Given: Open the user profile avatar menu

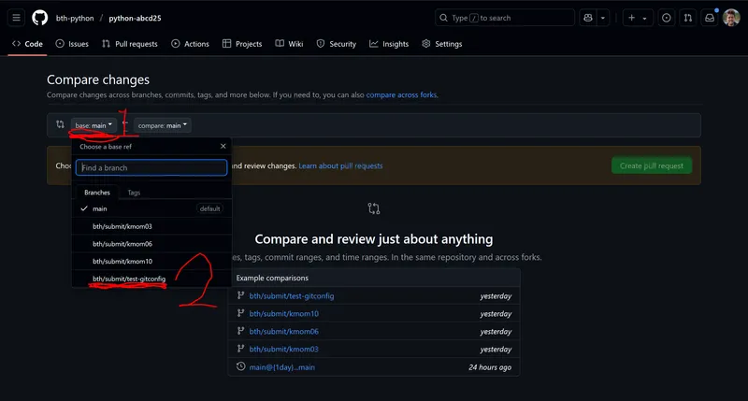Looking at the screenshot, I should tap(731, 18).
